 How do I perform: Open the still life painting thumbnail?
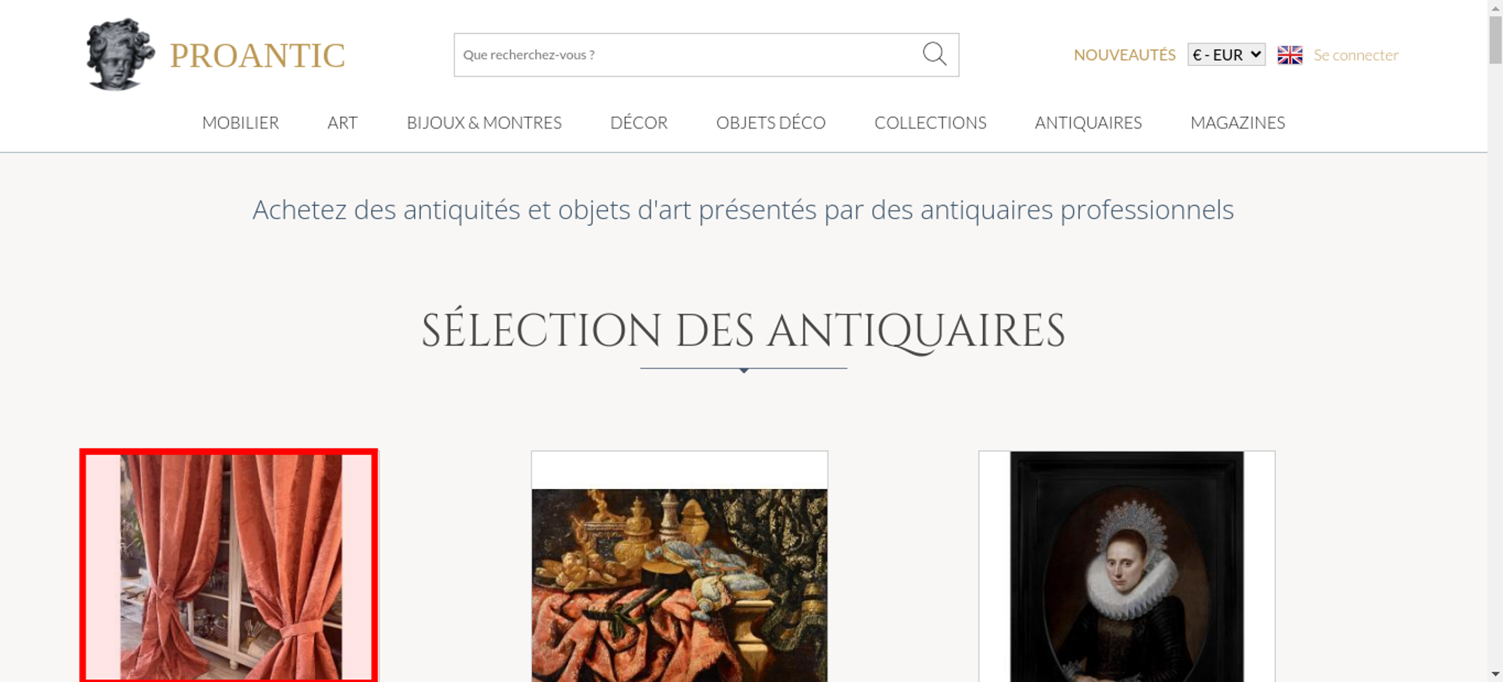679,566
